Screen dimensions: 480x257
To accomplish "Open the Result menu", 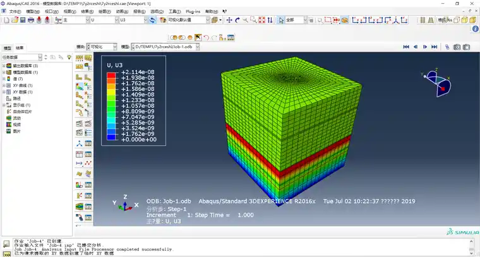I will (87, 11).
